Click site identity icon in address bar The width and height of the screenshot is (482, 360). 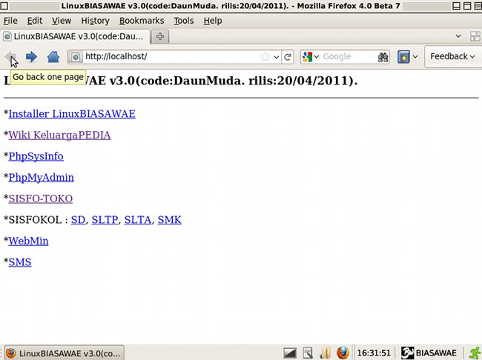click(76, 57)
